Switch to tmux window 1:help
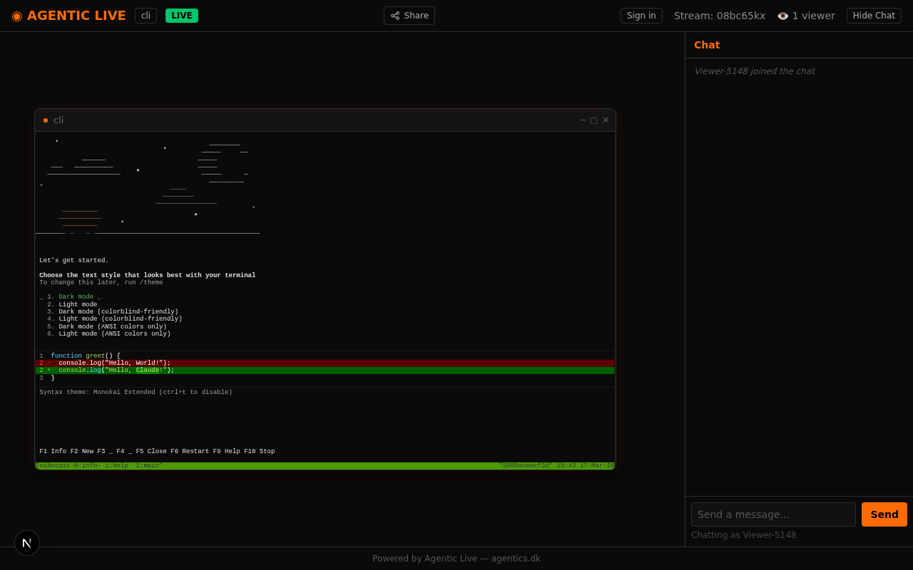Image resolution: width=913 pixels, height=570 pixels. point(116,466)
